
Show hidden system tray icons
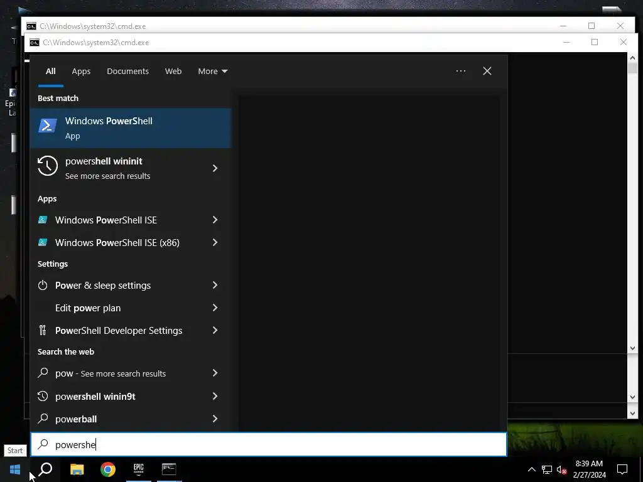[531, 469]
